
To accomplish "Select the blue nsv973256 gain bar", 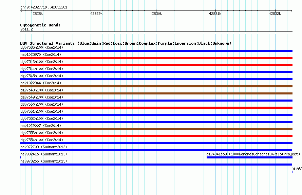I will tap(156, 165).
